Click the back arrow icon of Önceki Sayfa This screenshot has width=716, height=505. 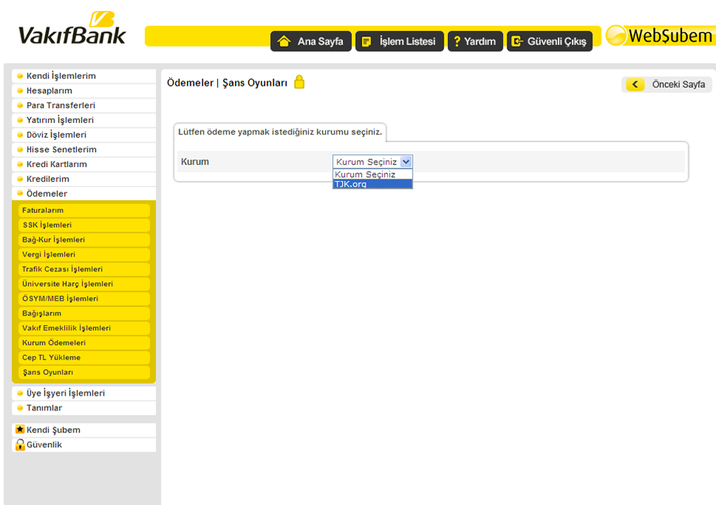point(635,85)
